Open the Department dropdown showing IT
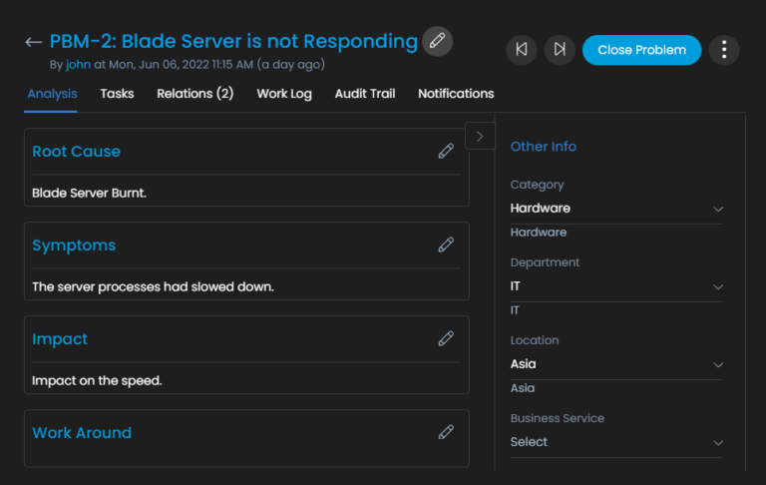Viewport: 766px width, 485px height. pos(616,286)
